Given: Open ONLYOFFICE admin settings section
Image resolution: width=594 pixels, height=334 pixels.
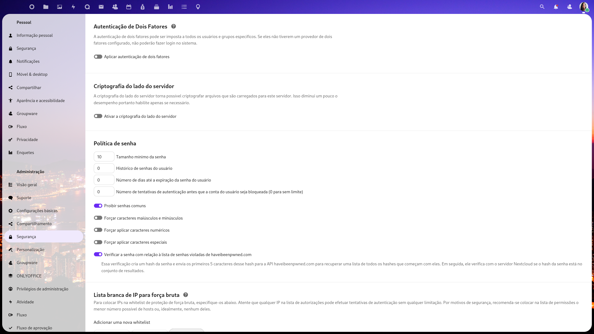Looking at the screenshot, I should coord(29,276).
